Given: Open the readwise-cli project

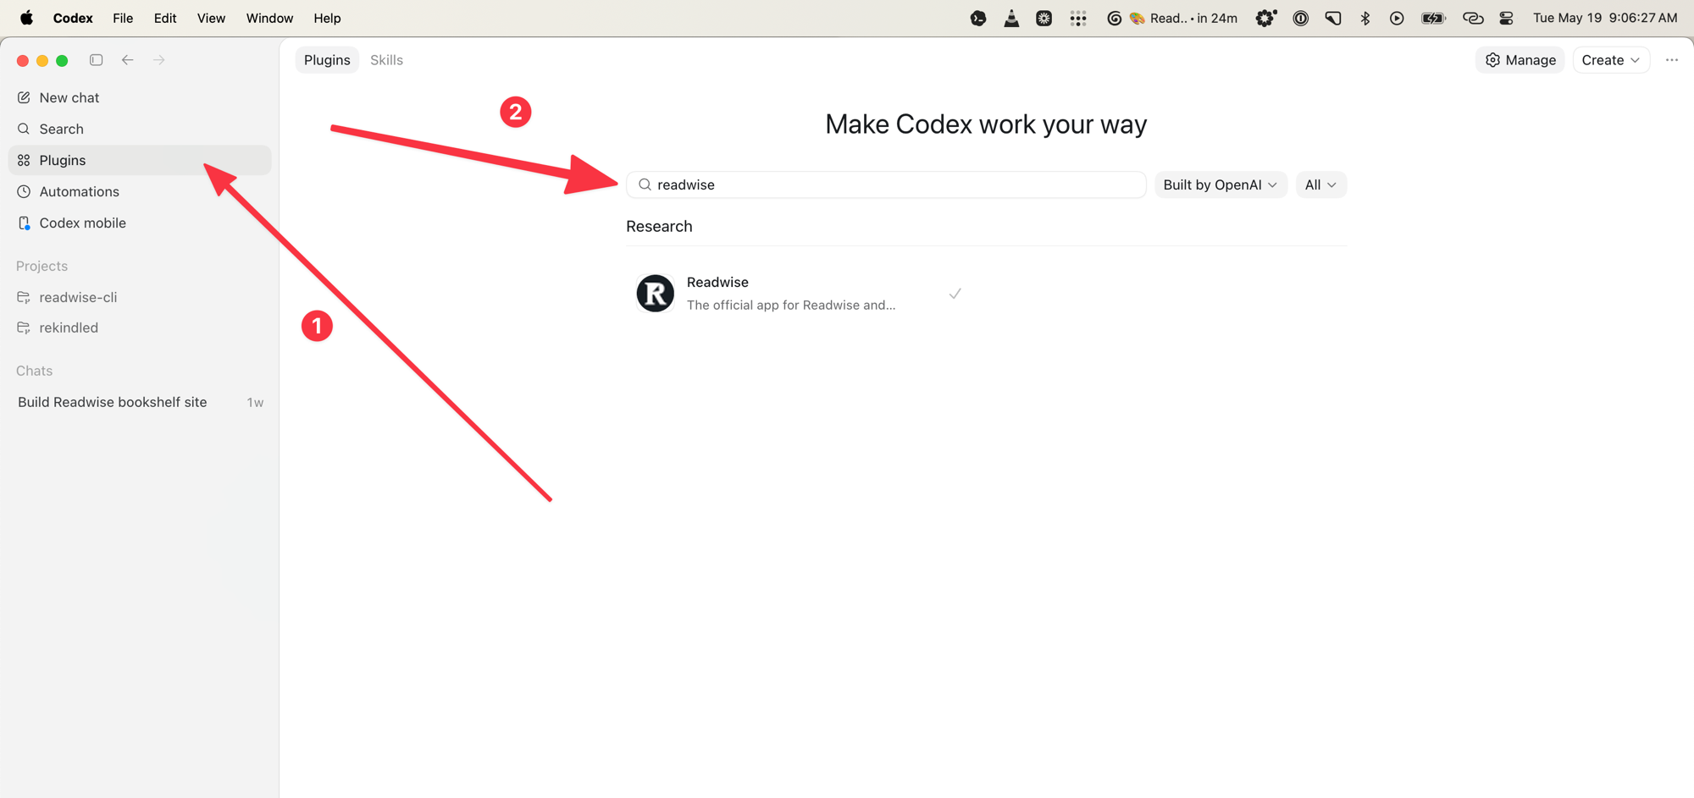Looking at the screenshot, I should 140,297.
